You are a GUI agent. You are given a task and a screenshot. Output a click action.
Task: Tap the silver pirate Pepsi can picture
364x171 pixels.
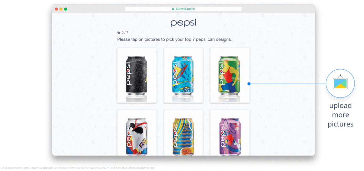(137, 133)
